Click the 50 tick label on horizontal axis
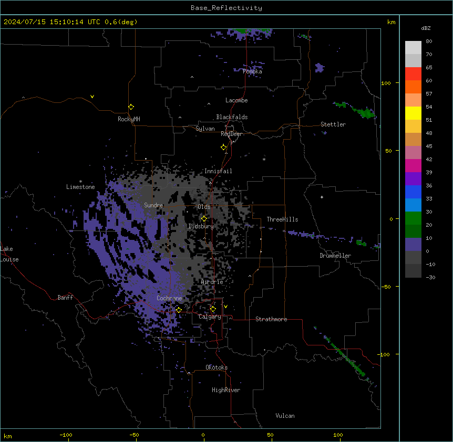 click(270, 435)
